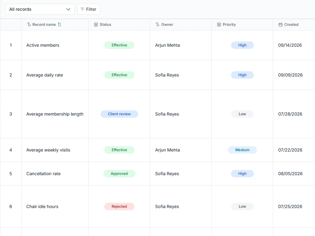Viewport: 315px width, 236px height.
Task: Click the Approved status badge
Action: (119, 174)
